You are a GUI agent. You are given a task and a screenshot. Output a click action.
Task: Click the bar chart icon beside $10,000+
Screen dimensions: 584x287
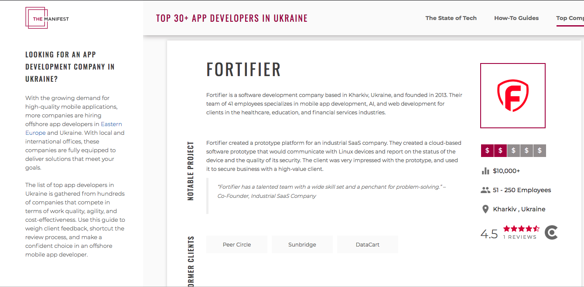pyautogui.click(x=485, y=171)
